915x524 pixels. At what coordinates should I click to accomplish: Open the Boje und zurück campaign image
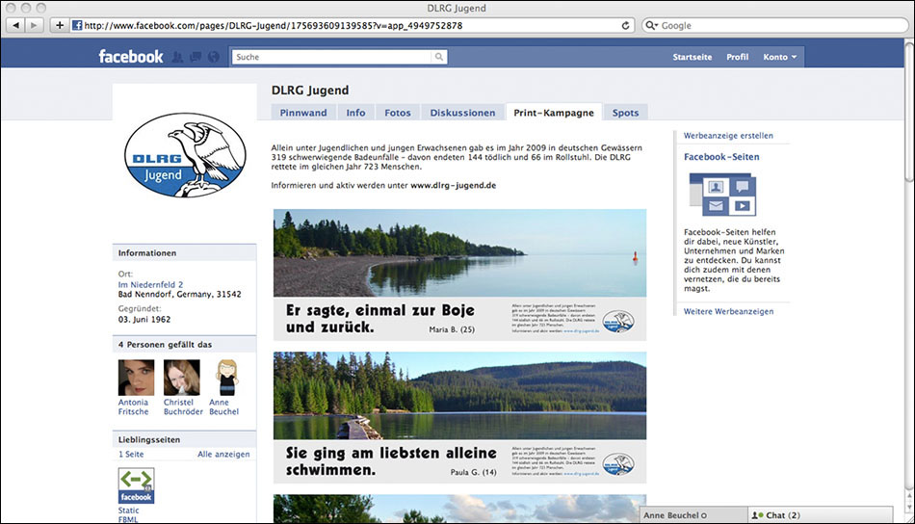pyautogui.click(x=459, y=275)
